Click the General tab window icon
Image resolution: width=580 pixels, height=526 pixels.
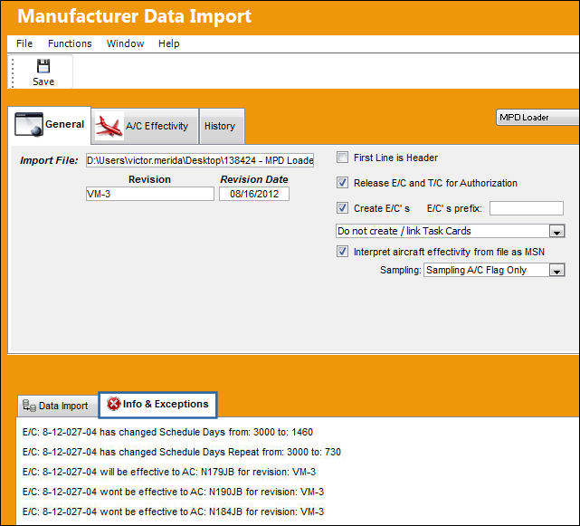click(29, 124)
